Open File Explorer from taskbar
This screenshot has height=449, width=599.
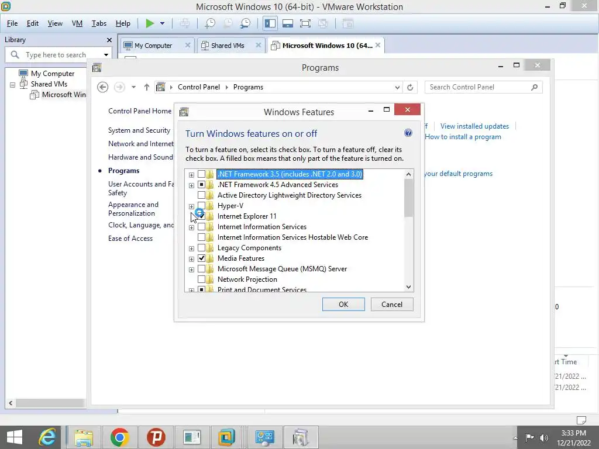click(84, 437)
